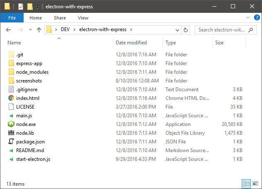Click electron-with-express in the breadcrumb path

(x=103, y=29)
